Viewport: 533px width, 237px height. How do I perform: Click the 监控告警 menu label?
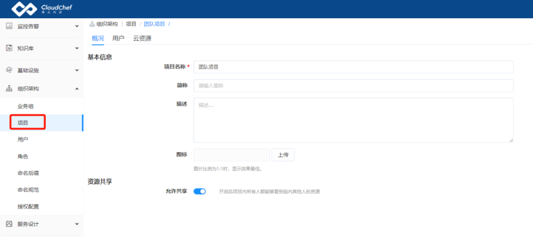28,26
